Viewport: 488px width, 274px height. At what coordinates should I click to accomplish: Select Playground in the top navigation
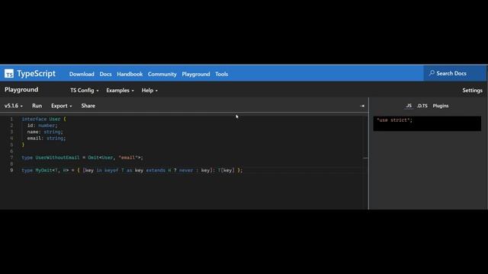point(196,74)
